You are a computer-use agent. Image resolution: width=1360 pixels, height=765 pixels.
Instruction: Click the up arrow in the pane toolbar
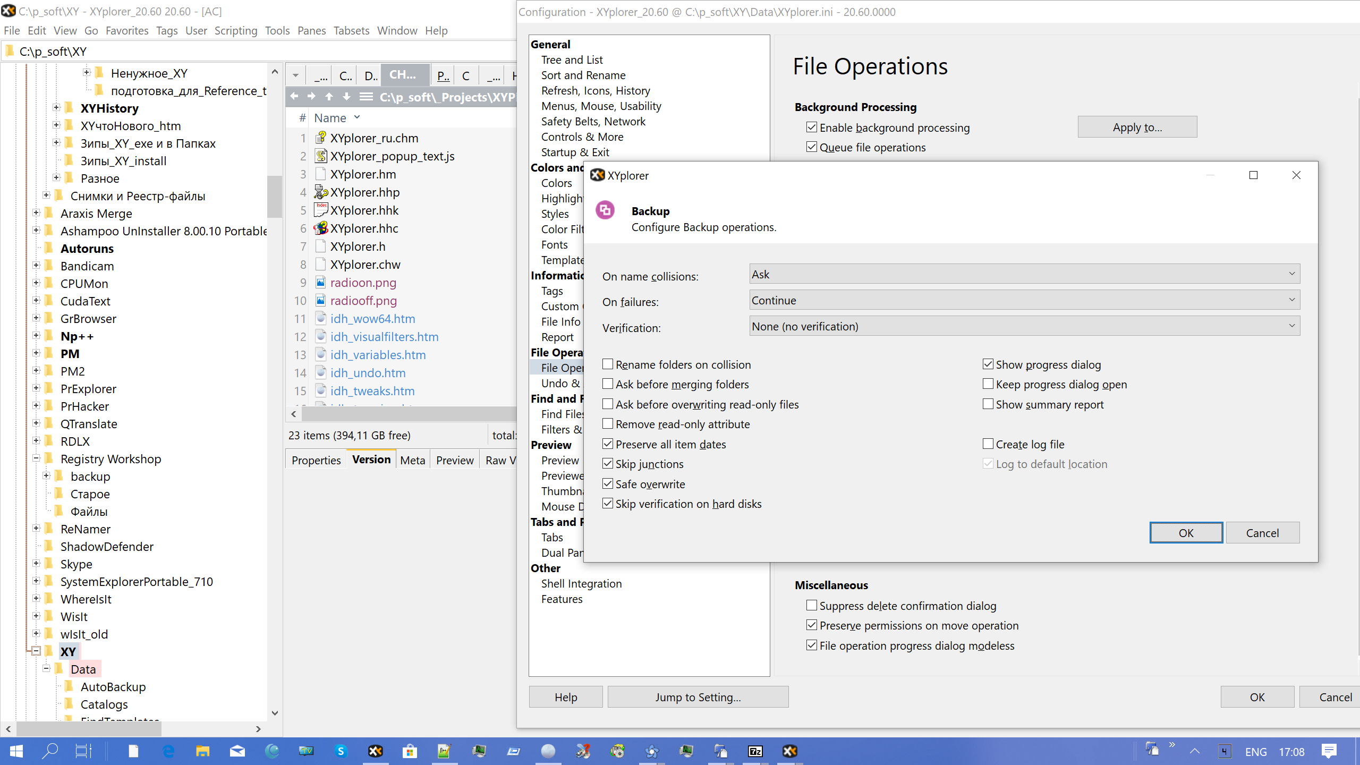[x=329, y=97]
